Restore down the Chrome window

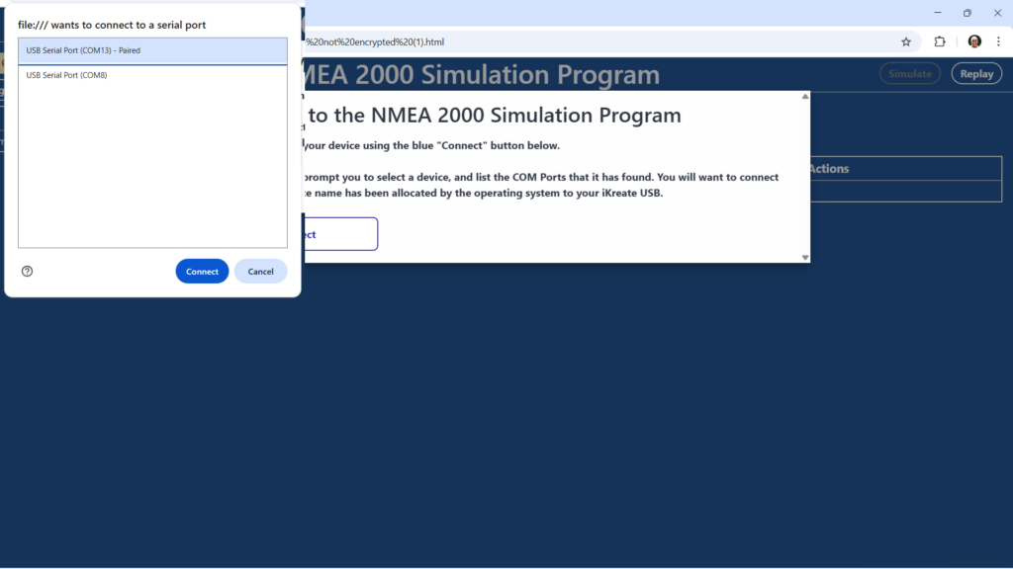point(967,13)
